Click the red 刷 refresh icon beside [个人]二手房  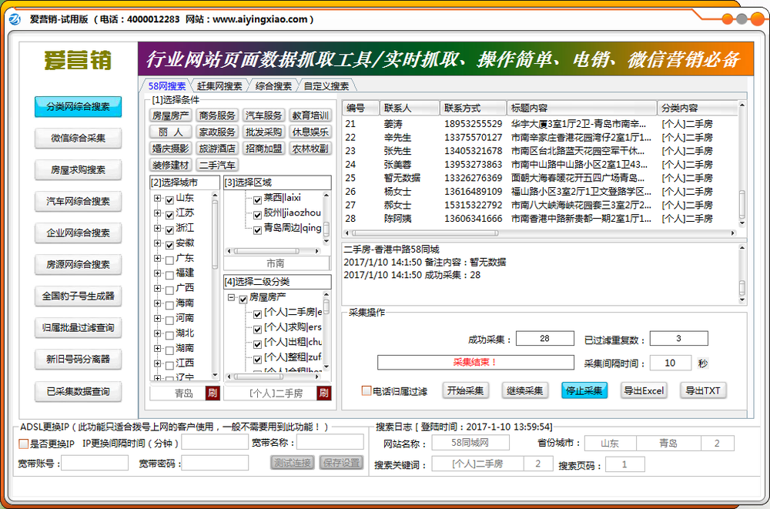[323, 393]
